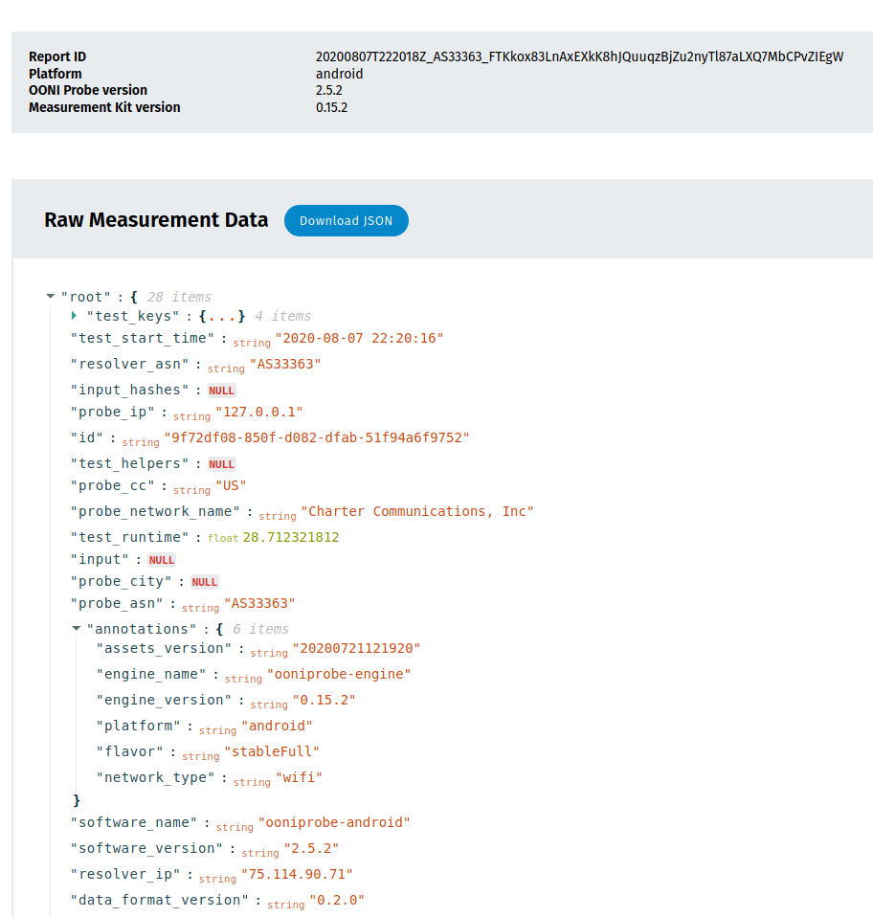Click Measurement Kit version value 0.15.2
Screen dimensions: 873x917
(331, 107)
